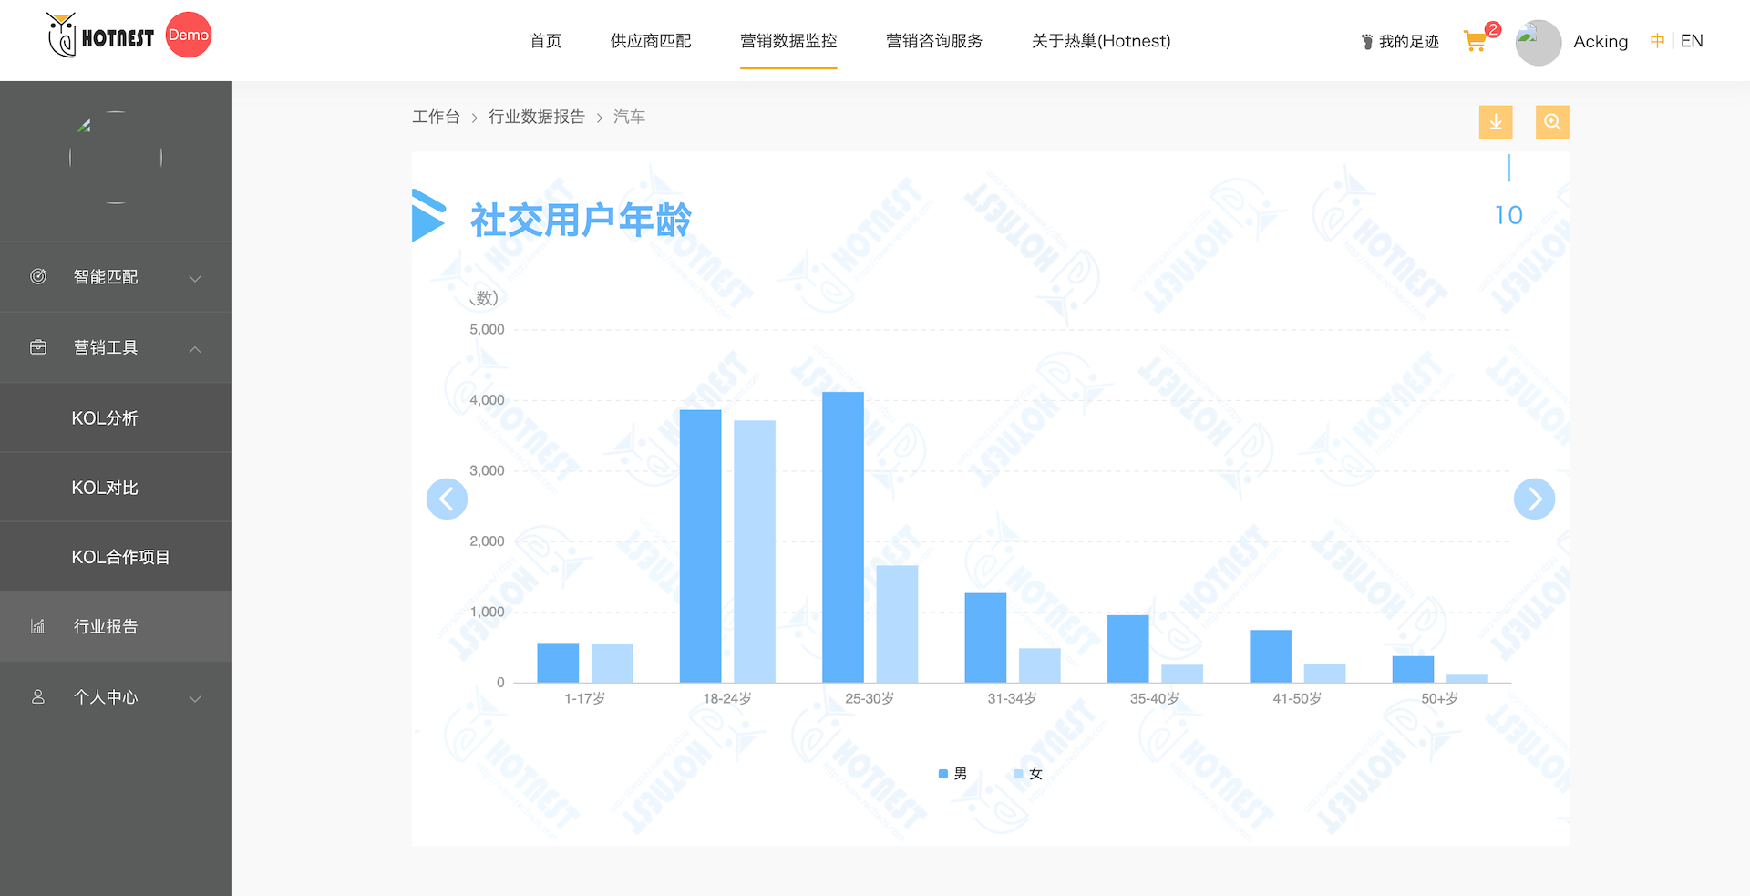Image resolution: width=1750 pixels, height=896 pixels.
Task: Toggle the 女 legend series
Action: pos(1028,774)
